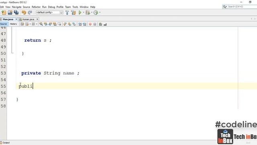Select the History view button
Viewport: 257px width, 145px height.
click(13, 24)
